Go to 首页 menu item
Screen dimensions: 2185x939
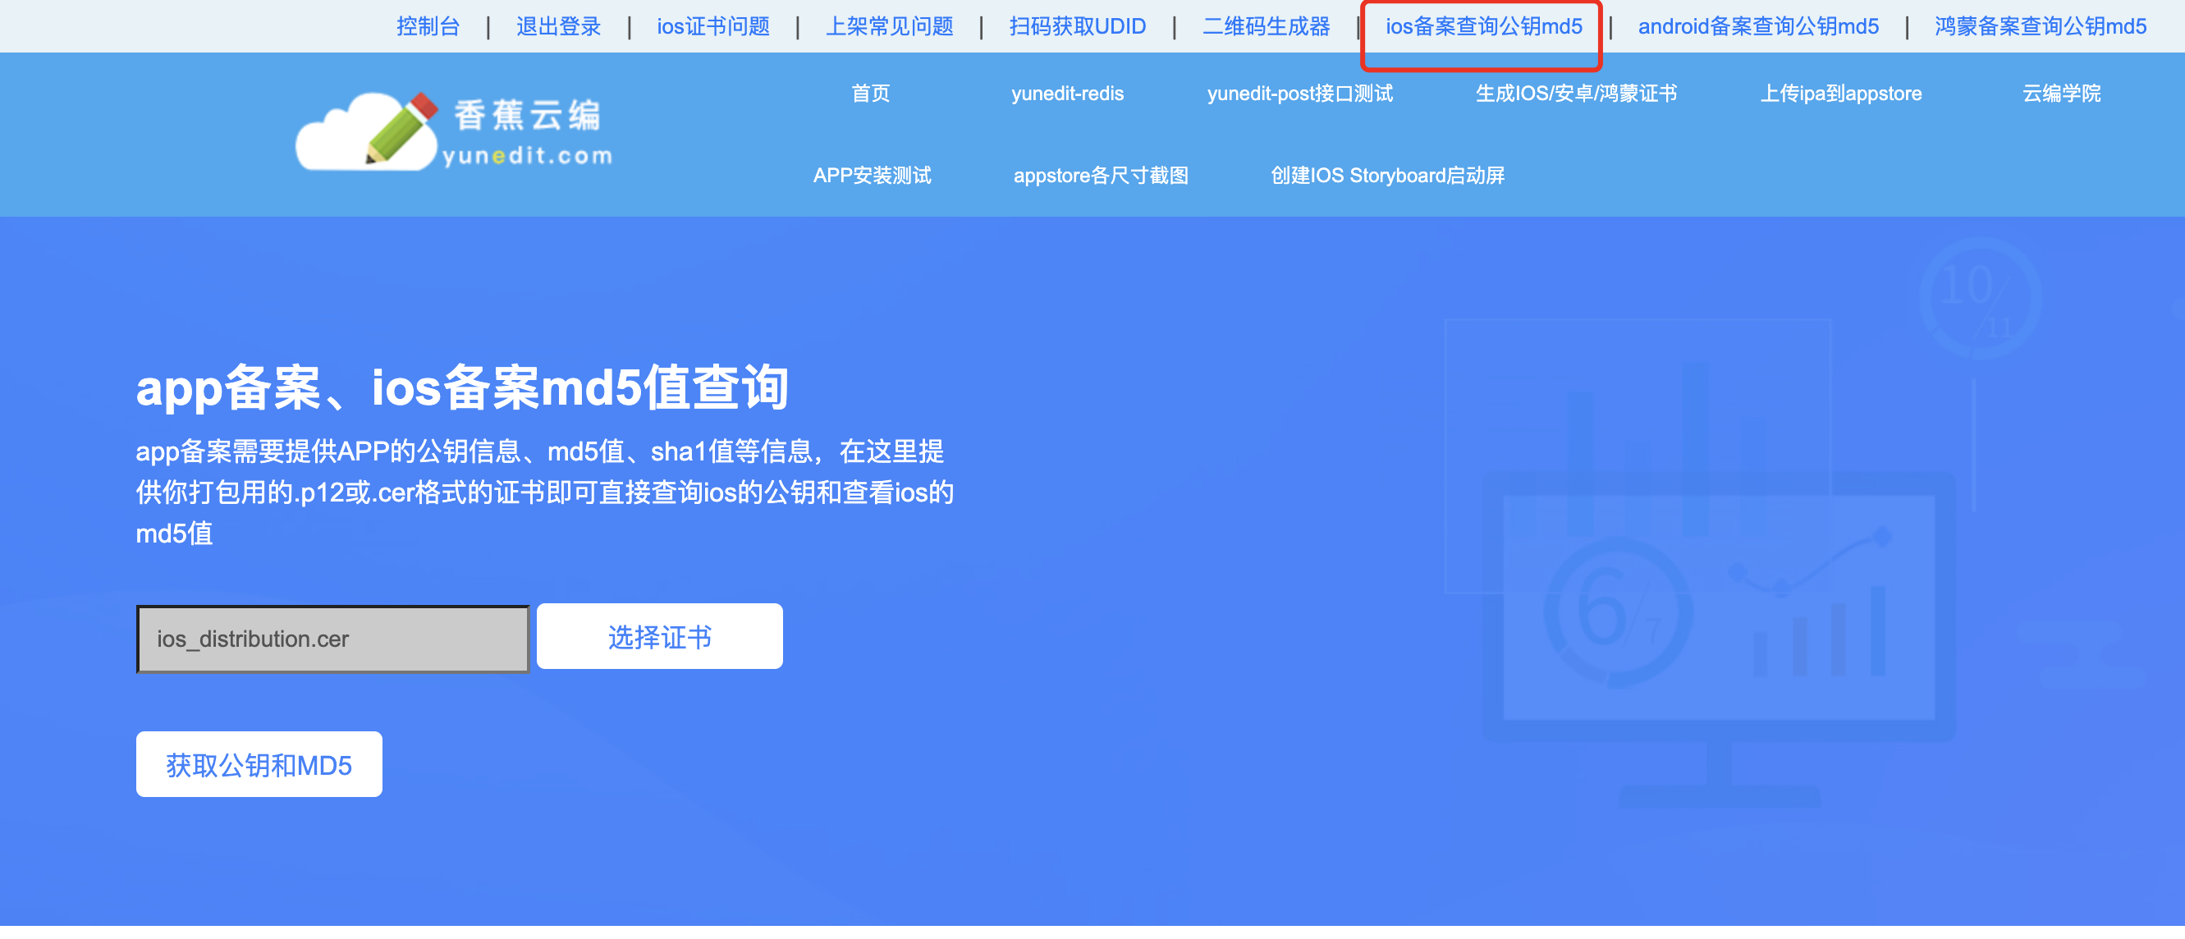pyautogui.click(x=870, y=94)
